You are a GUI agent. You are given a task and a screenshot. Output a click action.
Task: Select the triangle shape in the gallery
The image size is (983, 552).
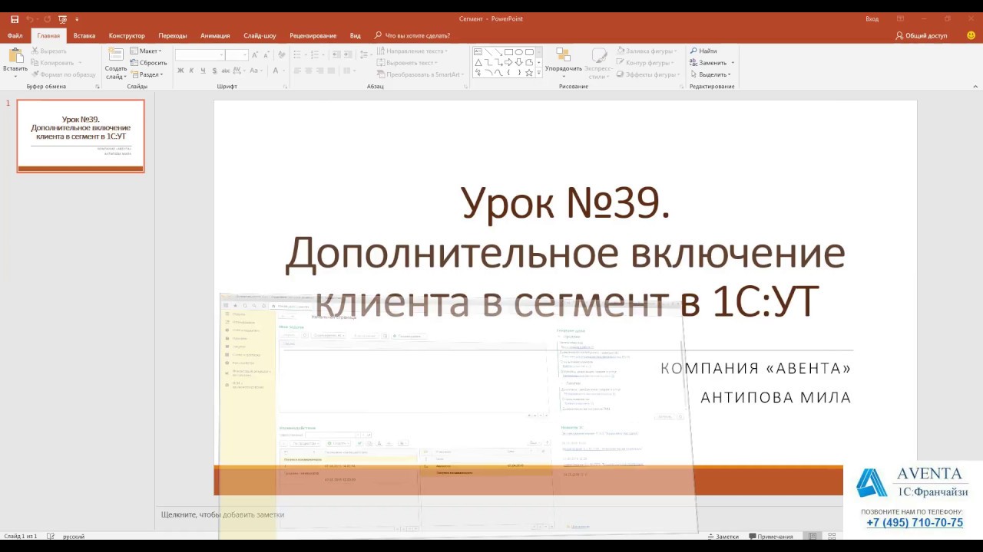[x=478, y=62]
